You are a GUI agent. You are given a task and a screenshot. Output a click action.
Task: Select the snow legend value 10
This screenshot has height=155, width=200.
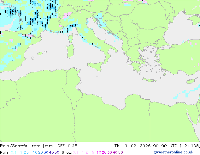coord(99,152)
